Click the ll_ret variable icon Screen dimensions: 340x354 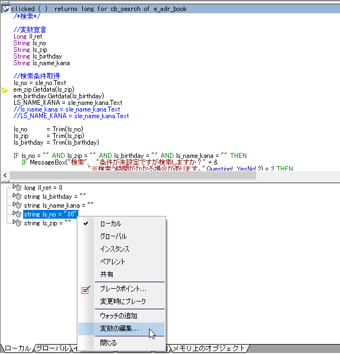17,188
